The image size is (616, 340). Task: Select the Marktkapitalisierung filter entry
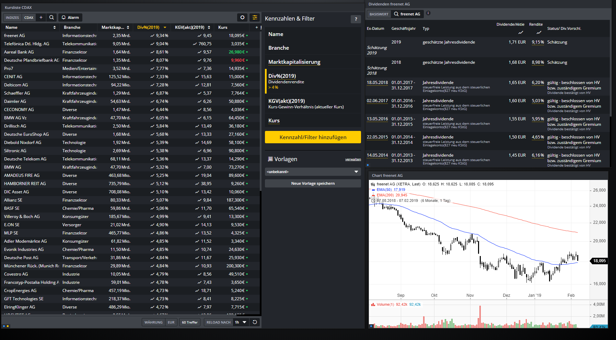point(313,62)
